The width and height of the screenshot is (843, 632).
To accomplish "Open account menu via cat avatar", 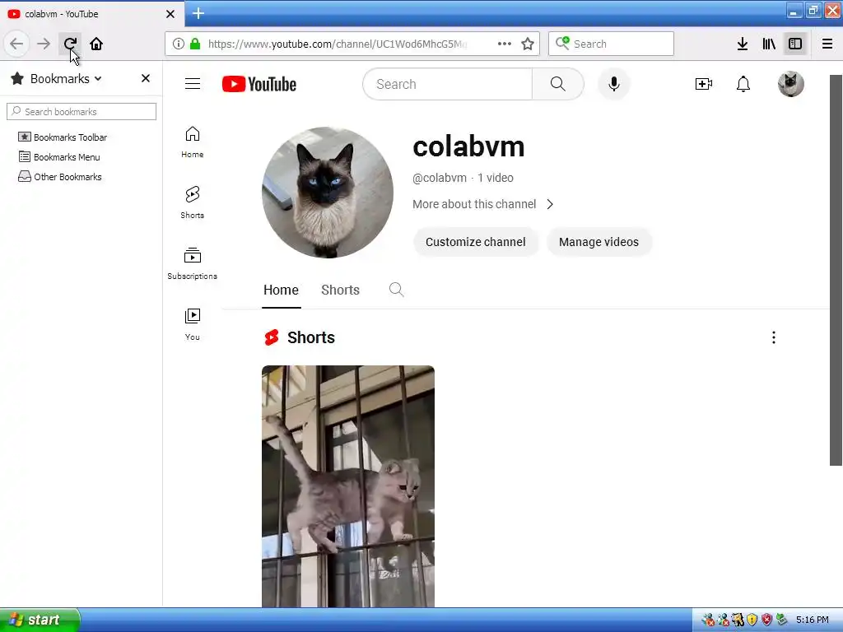I will click(x=791, y=84).
